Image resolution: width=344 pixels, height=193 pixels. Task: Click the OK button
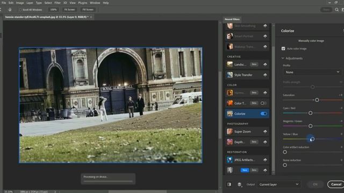click(316, 184)
